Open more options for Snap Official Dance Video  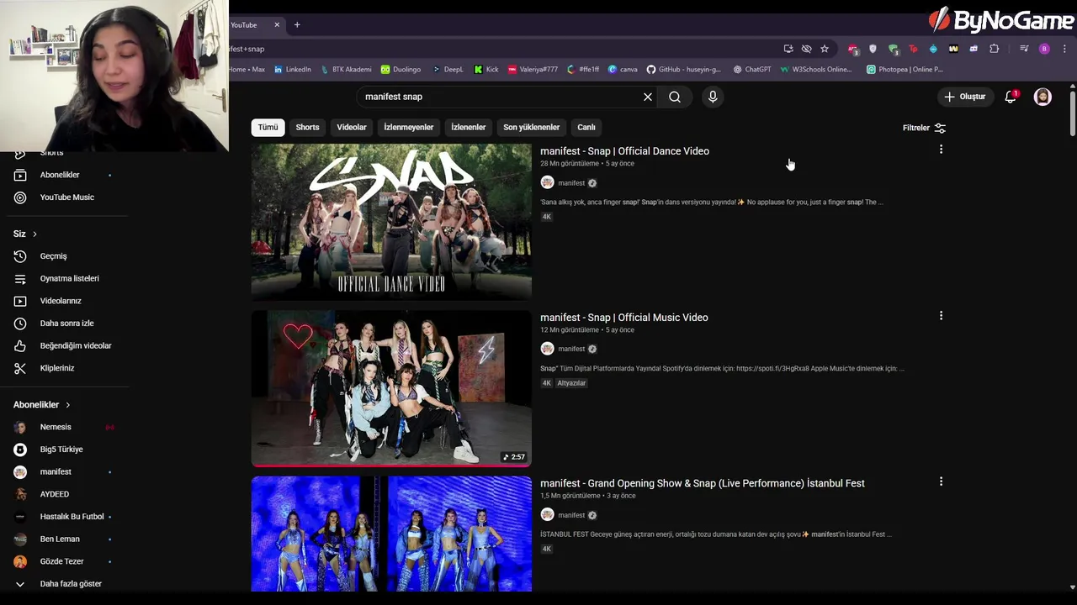(x=941, y=150)
